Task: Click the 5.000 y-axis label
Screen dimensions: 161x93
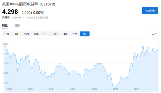Action: (6, 44)
